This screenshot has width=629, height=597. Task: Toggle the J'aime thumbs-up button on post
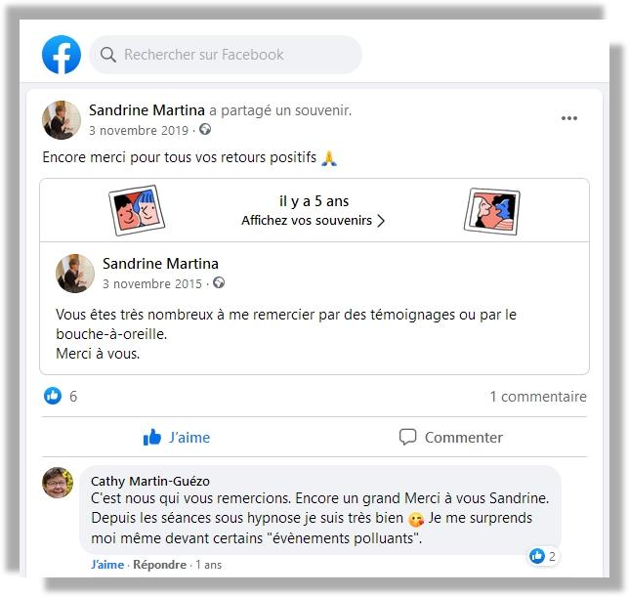click(177, 437)
